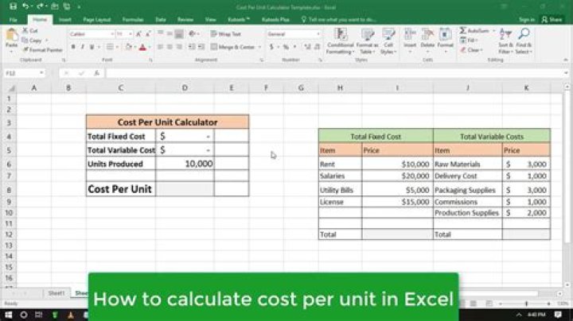Screen dimensions: 573x321
Task: Click Sign in at top right
Action: [x=527, y=18]
